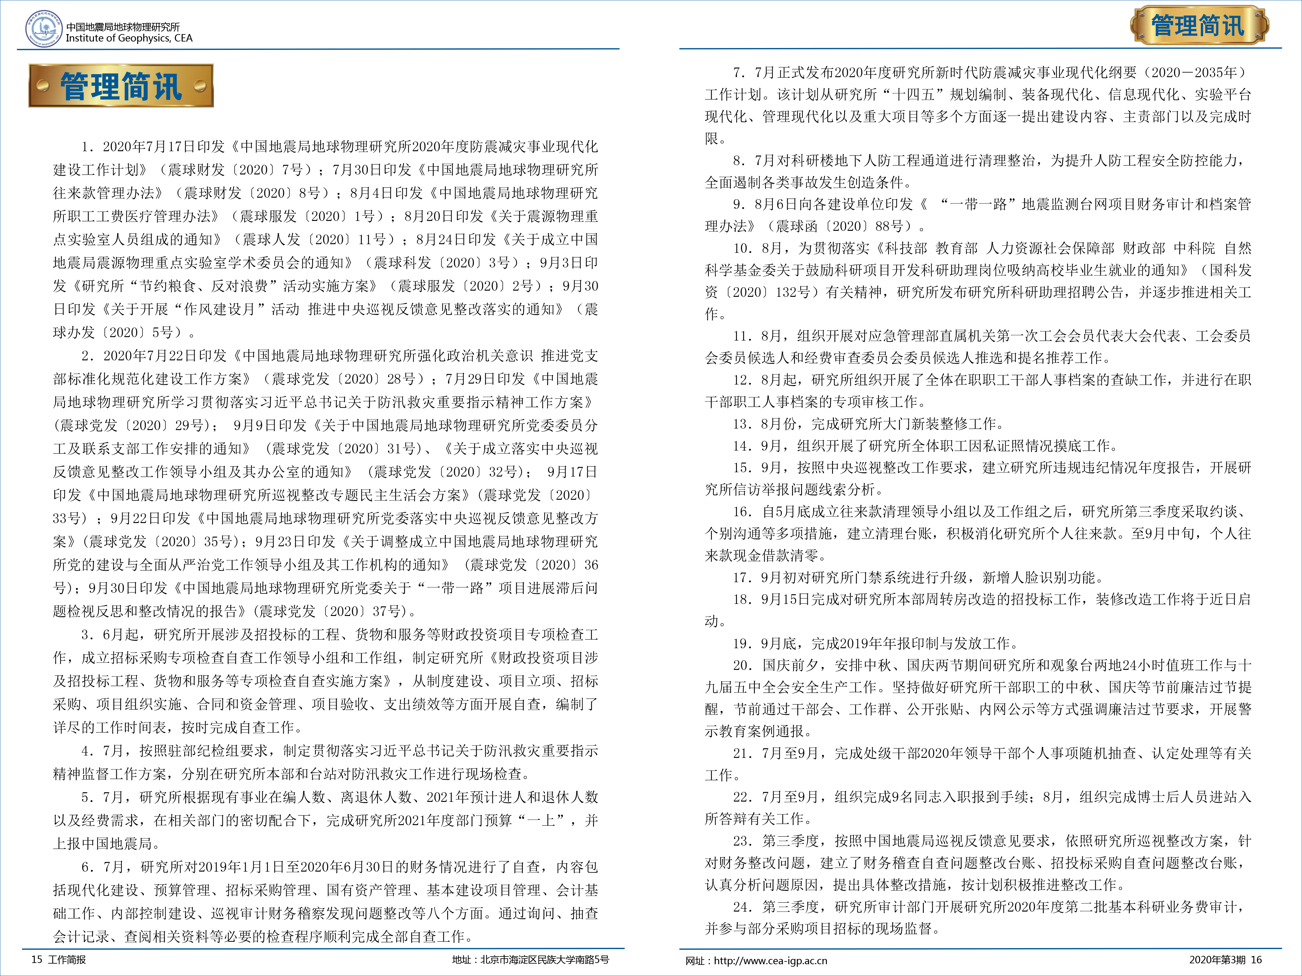Click the Institute of Geophysics, CEA text
This screenshot has height=976, width=1302.
coord(129,38)
